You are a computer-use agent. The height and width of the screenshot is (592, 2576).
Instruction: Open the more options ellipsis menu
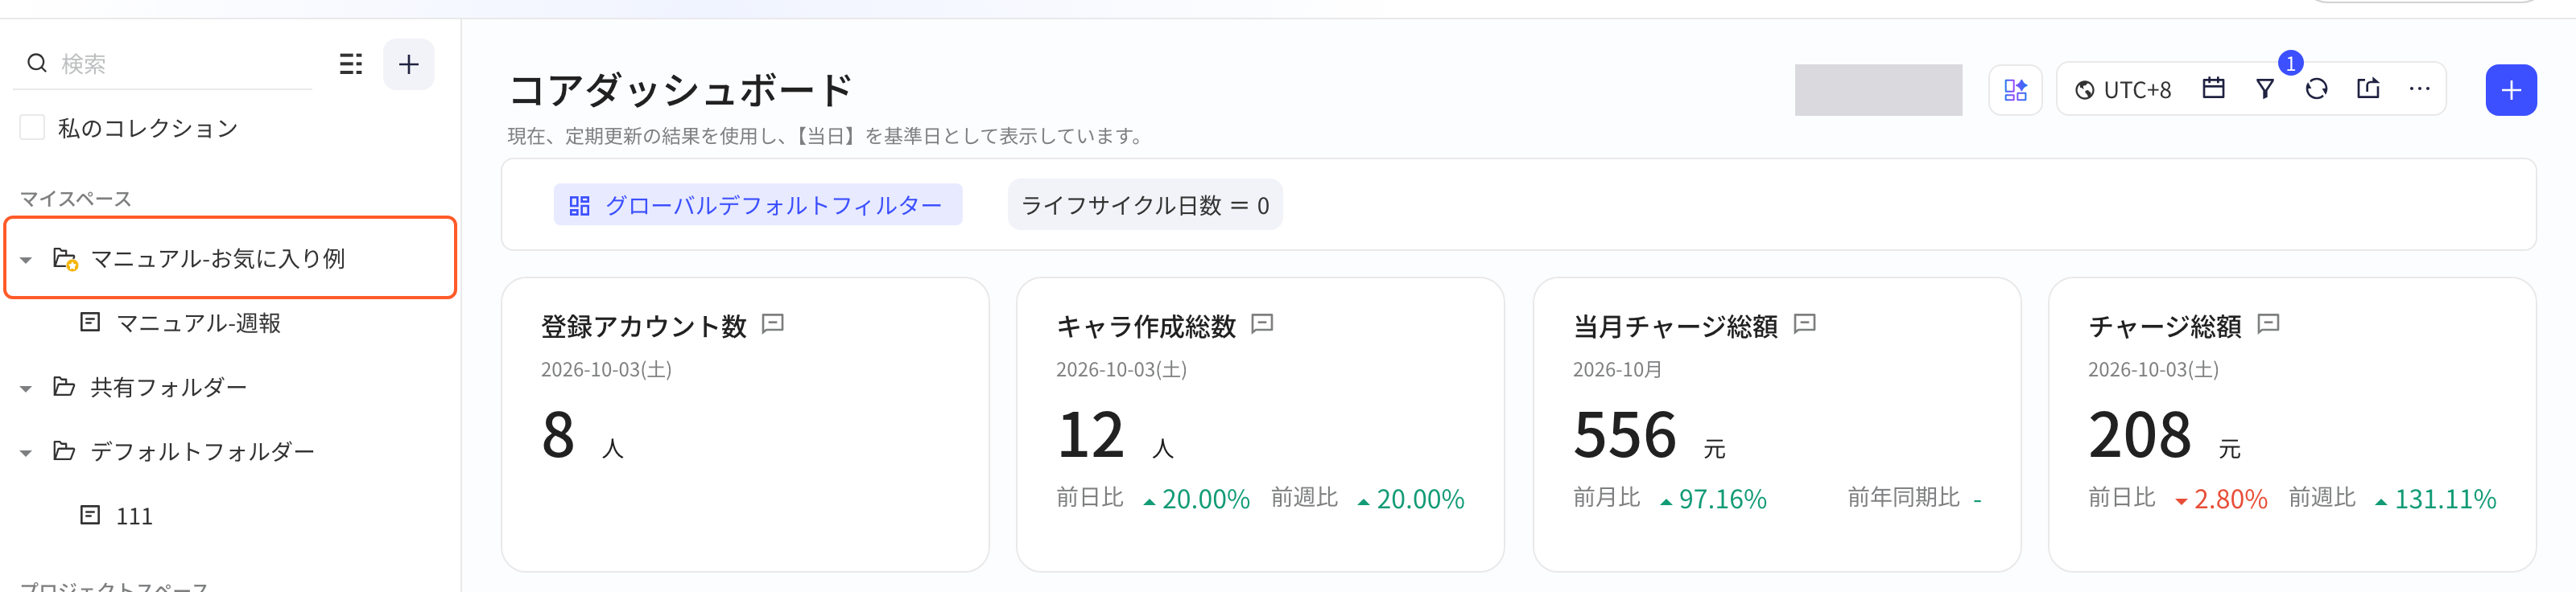(2419, 89)
